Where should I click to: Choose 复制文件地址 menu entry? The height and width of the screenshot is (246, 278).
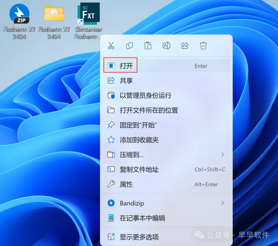[x=166, y=169]
